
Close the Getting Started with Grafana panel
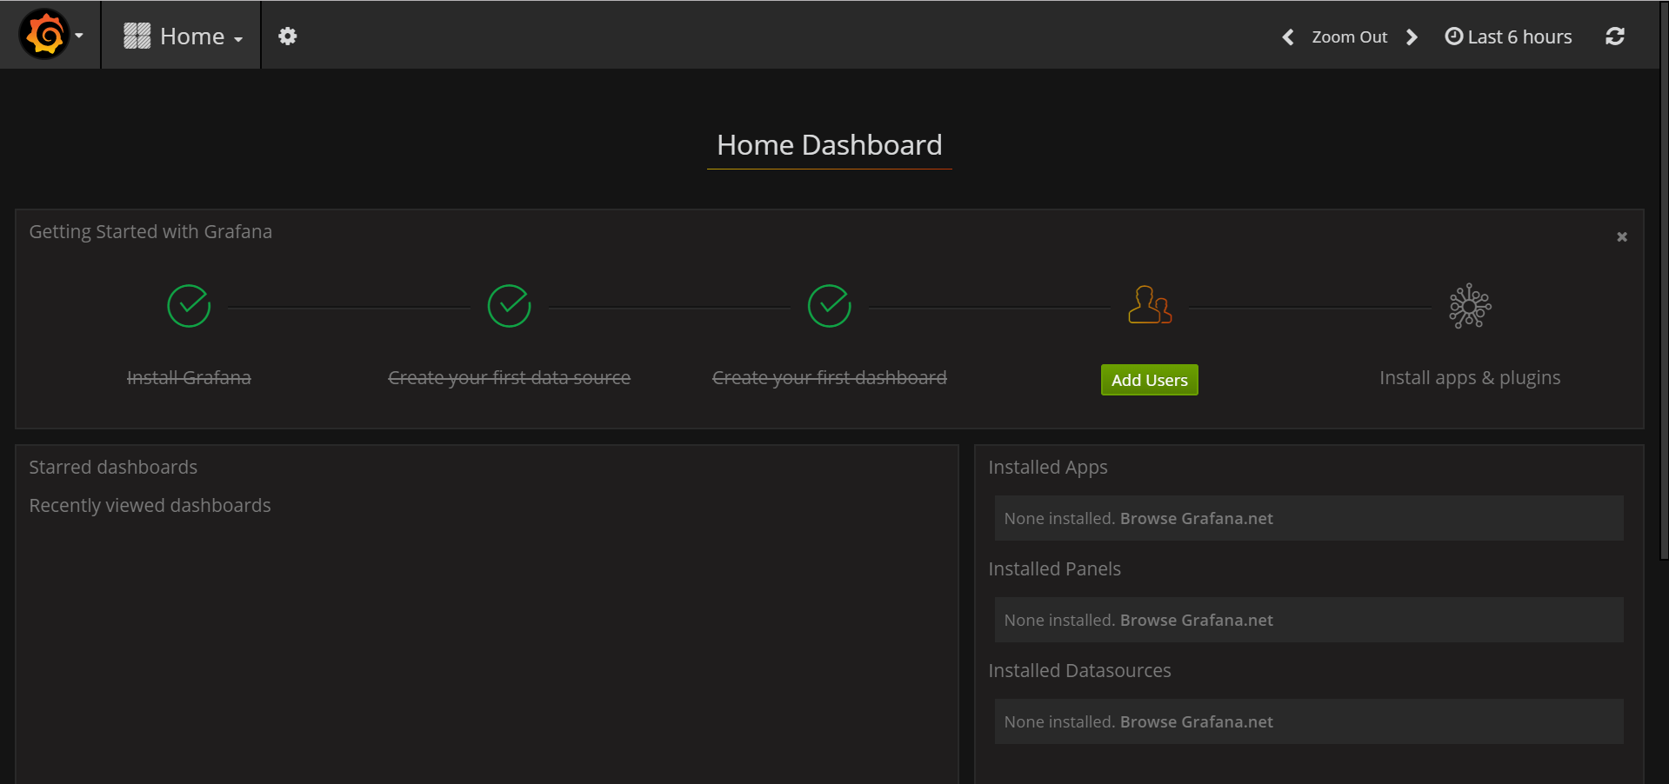tap(1622, 236)
